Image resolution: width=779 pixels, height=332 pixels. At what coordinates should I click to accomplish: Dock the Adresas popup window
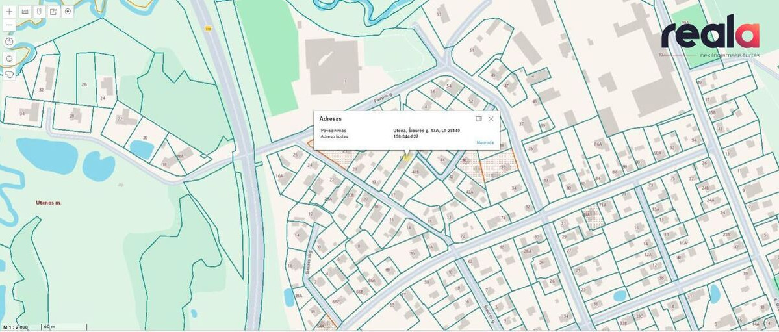point(479,119)
